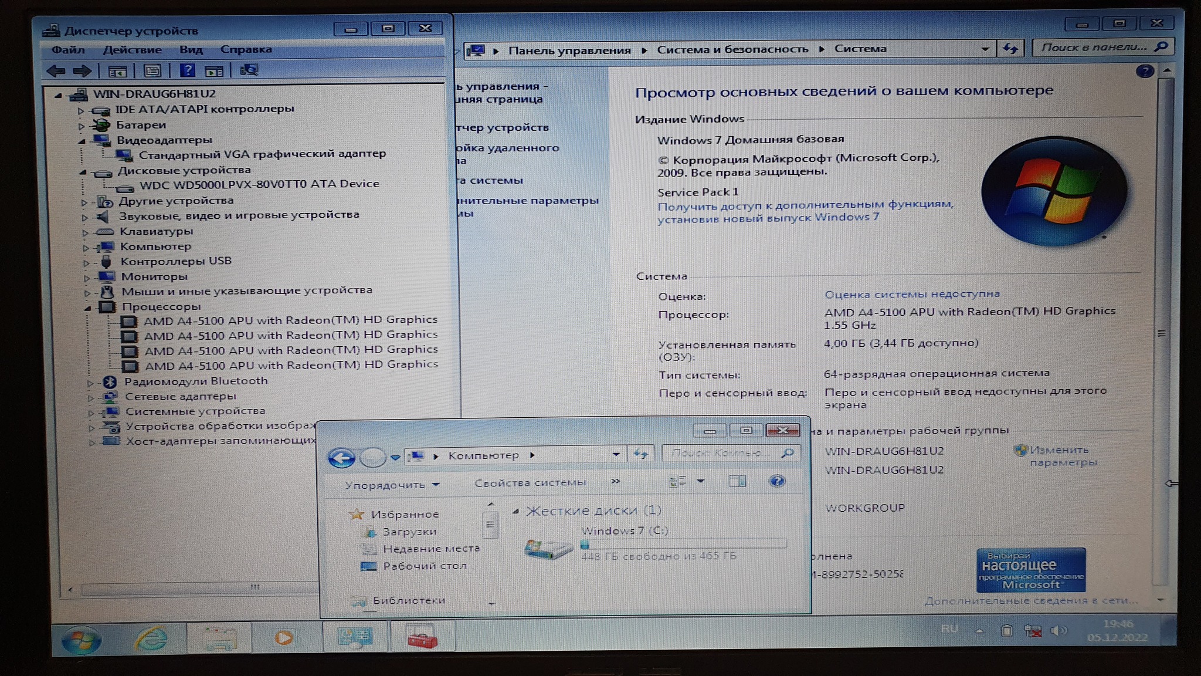Image resolution: width=1201 pixels, height=676 pixels.
Task: Select Недавние места in navigation pane
Action: (x=431, y=549)
